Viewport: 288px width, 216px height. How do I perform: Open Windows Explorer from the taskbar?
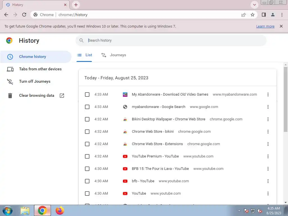click(x=25, y=211)
